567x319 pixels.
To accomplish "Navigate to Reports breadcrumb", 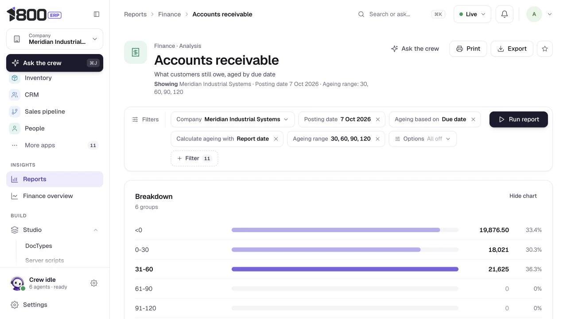I will (135, 14).
